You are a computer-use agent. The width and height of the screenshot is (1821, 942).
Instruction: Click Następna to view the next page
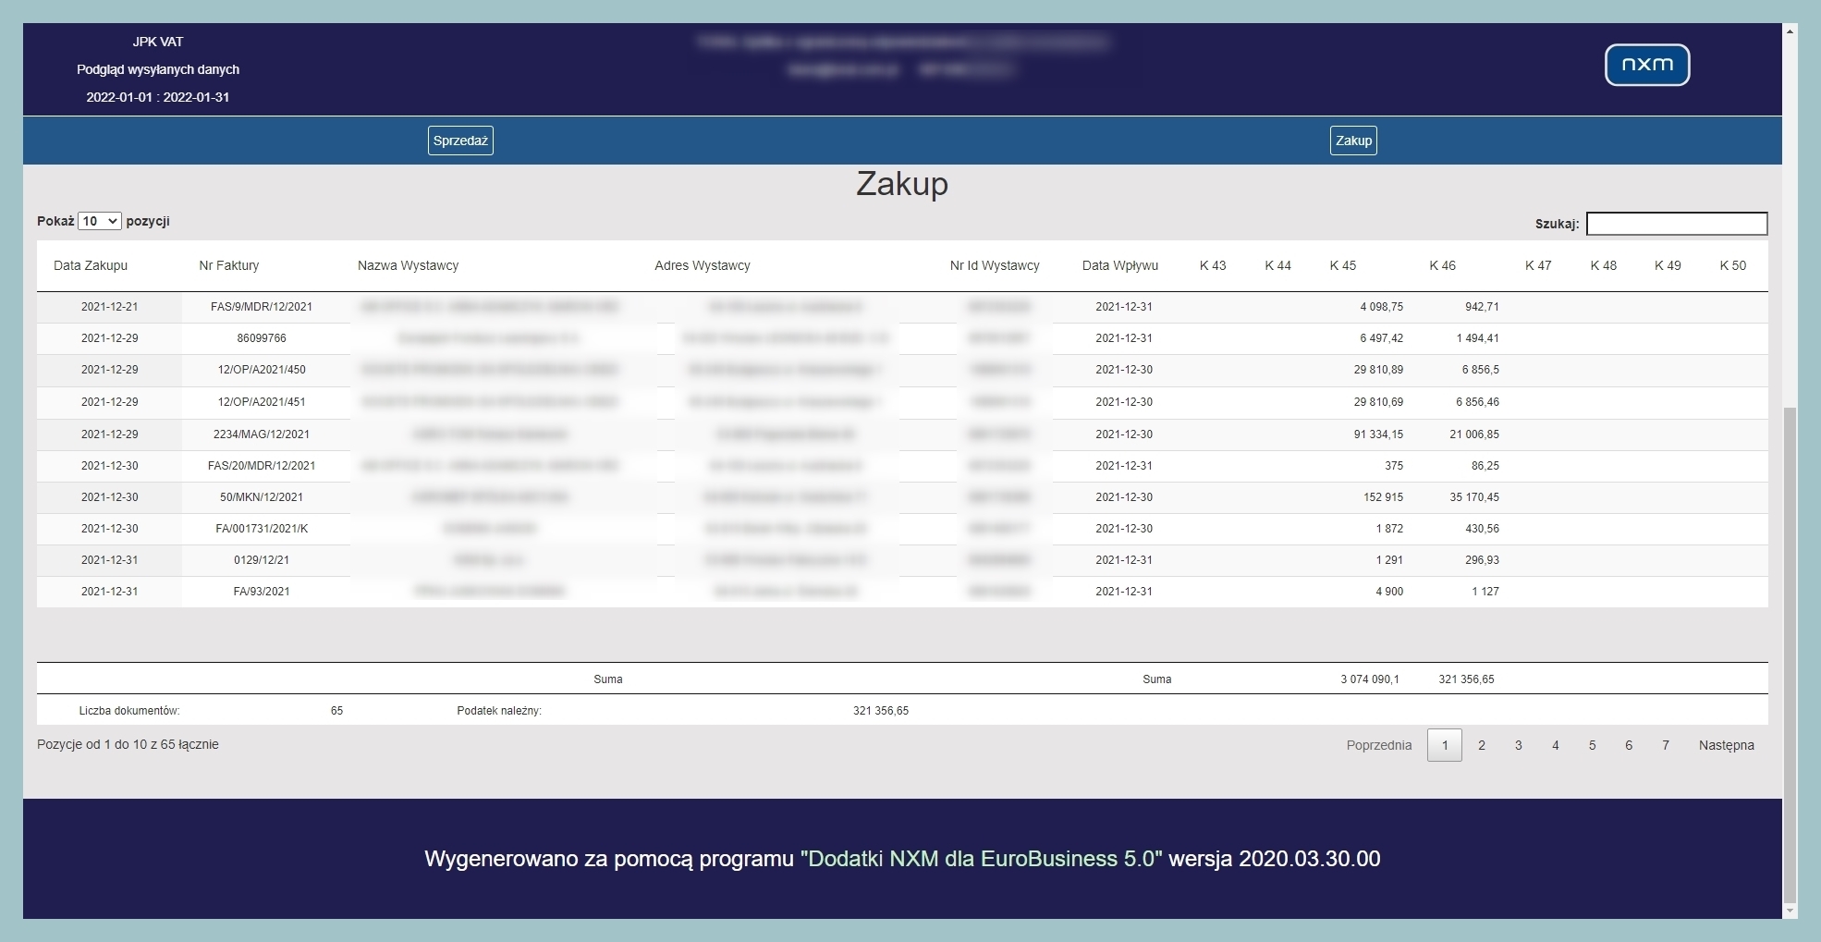point(1725,744)
